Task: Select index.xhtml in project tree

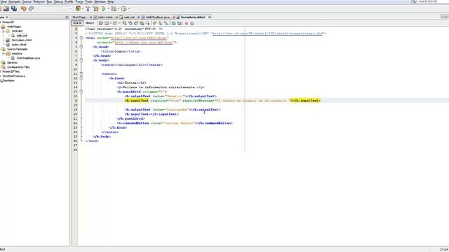Action: (19, 45)
